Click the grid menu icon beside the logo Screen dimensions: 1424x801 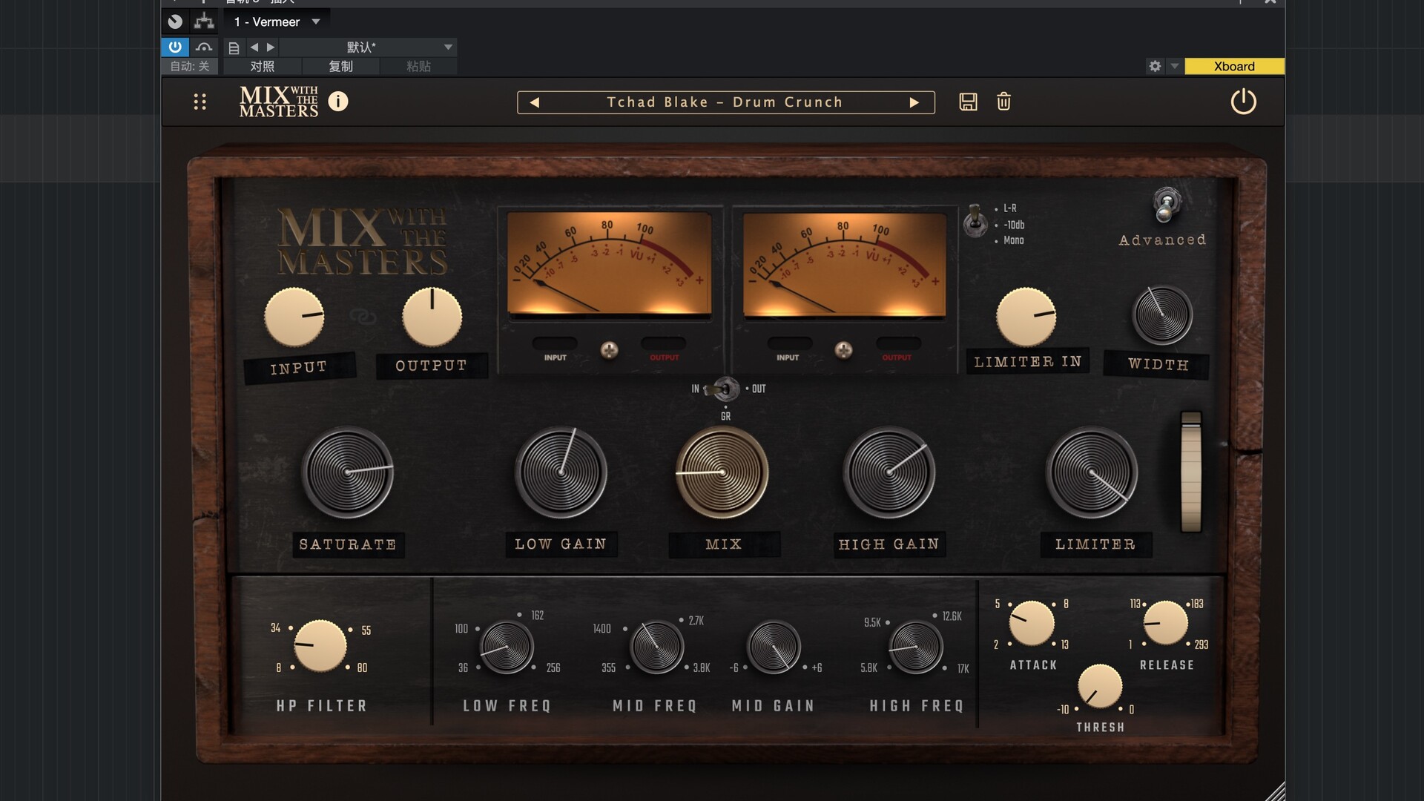199,102
